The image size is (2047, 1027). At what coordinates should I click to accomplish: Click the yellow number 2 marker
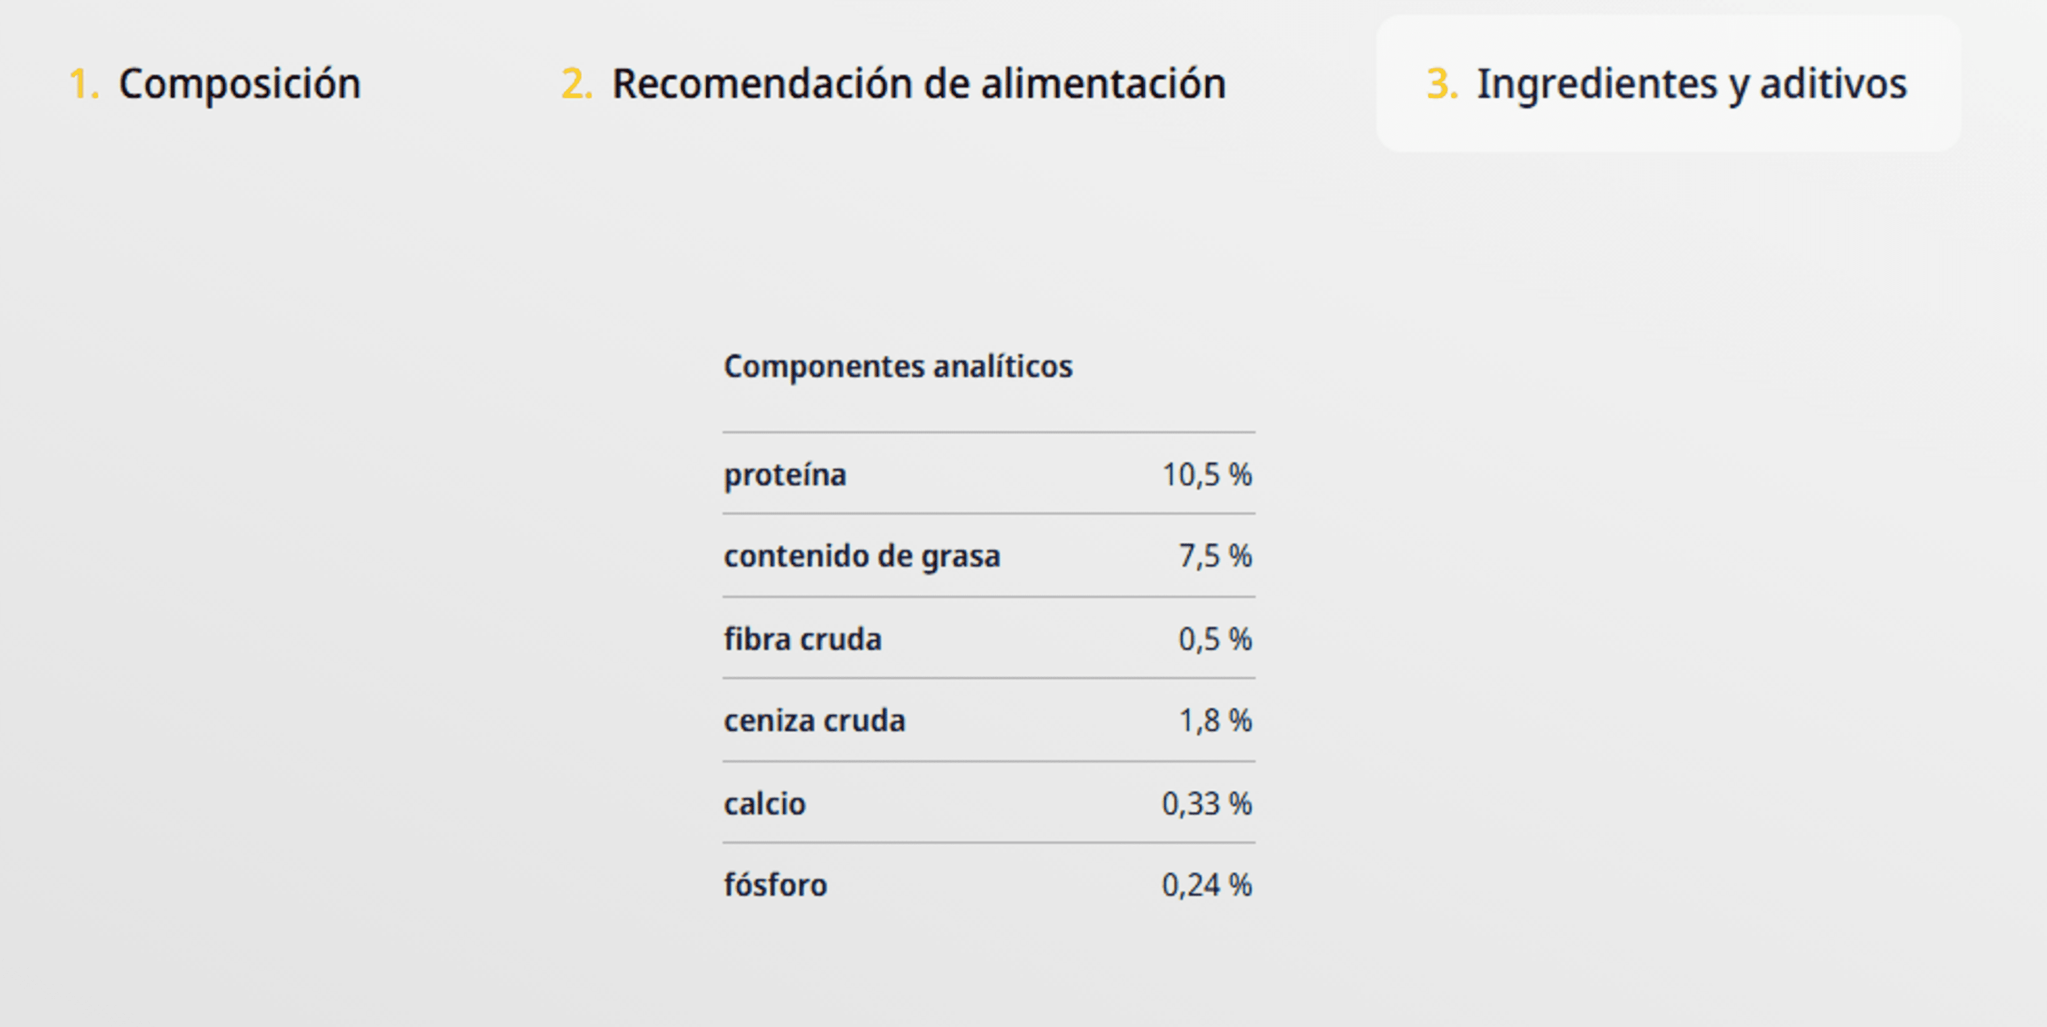[577, 83]
